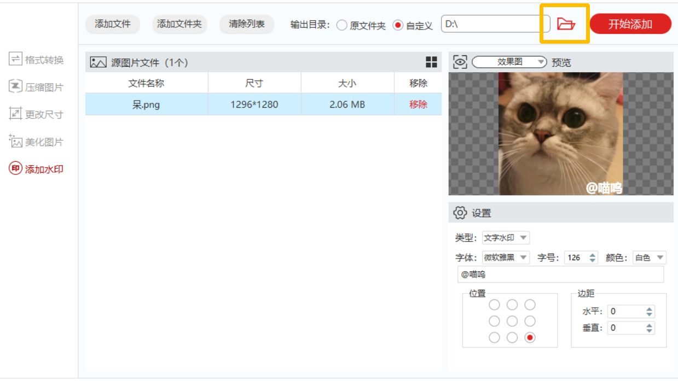Image resolution: width=678 pixels, height=381 pixels.
Task: Click the 2.06 MB cell
Action: (347, 104)
